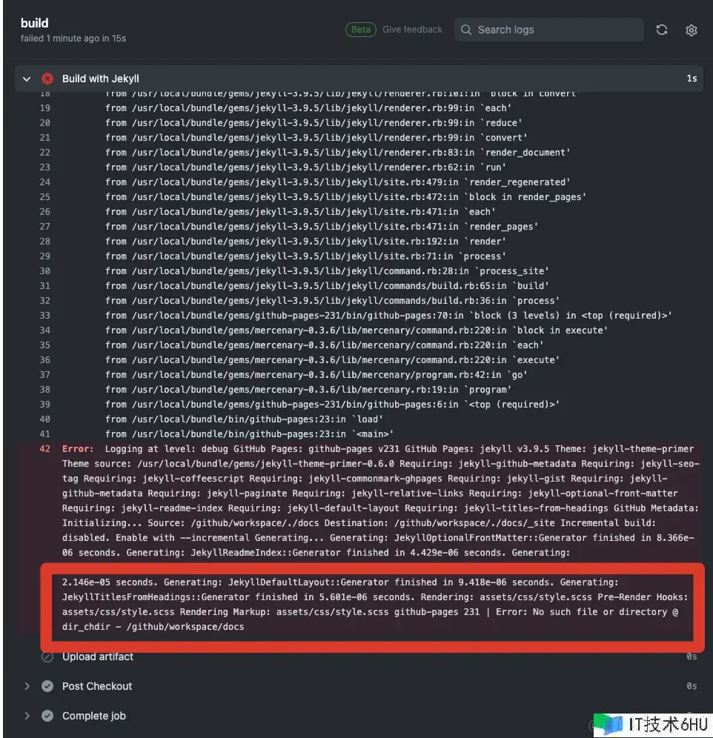
Task: Collapse the Build with Jekyll step
Action: click(x=27, y=79)
